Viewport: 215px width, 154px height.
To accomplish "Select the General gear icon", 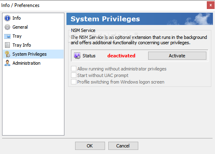I will (x=7, y=27).
